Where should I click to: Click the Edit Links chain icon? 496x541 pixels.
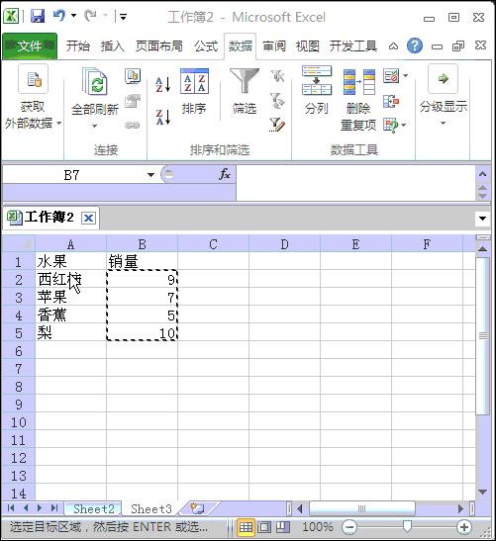pos(133,125)
